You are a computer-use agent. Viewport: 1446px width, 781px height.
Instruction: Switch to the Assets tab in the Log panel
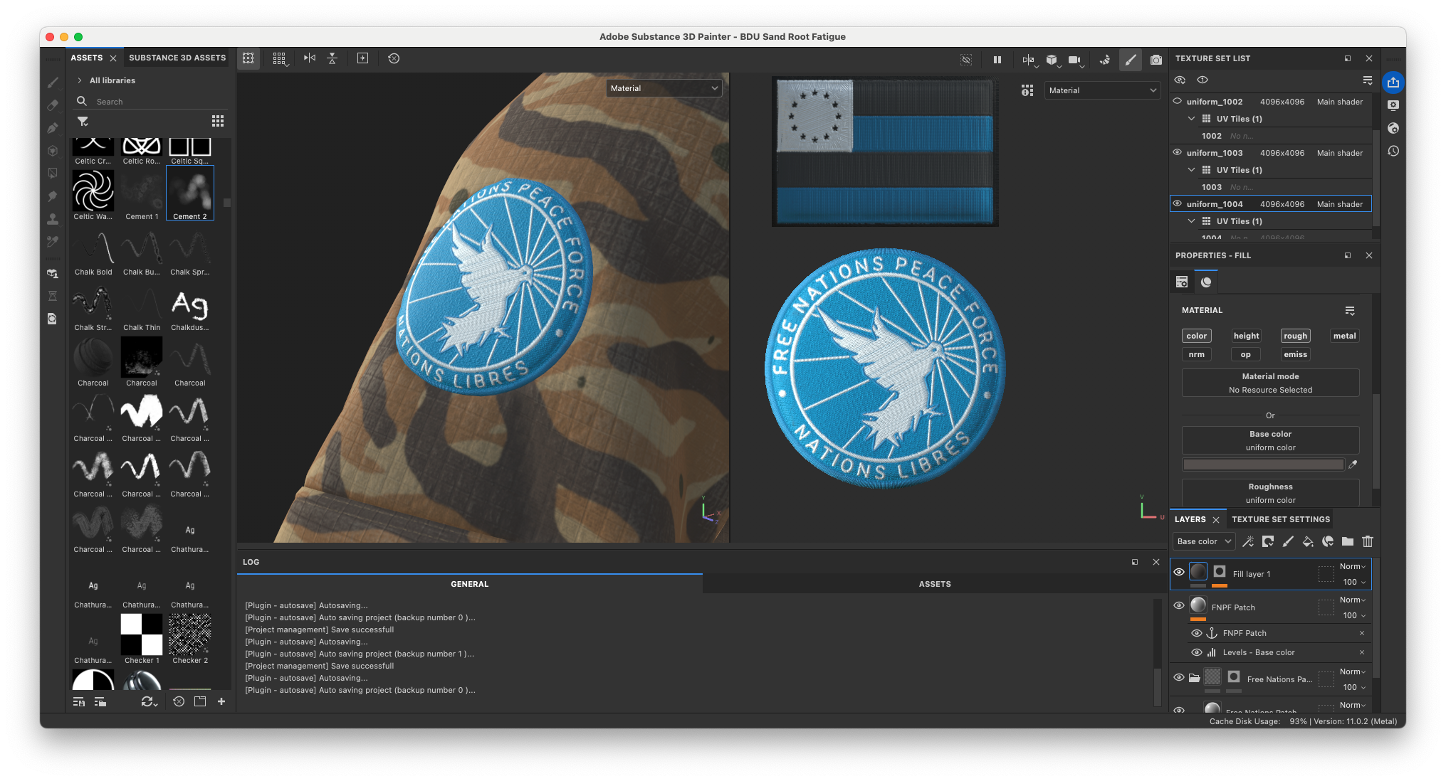pyautogui.click(x=934, y=584)
